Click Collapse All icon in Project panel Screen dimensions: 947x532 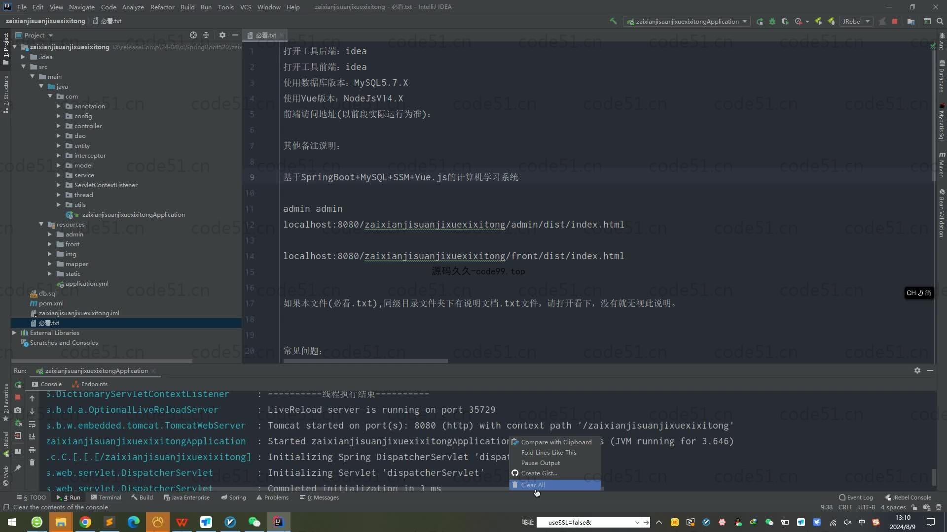coord(206,35)
